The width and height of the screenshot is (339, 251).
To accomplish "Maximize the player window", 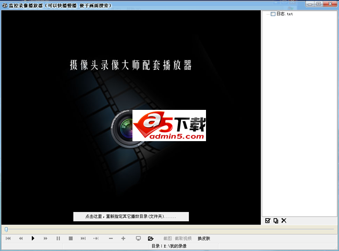I will pos(319,4).
